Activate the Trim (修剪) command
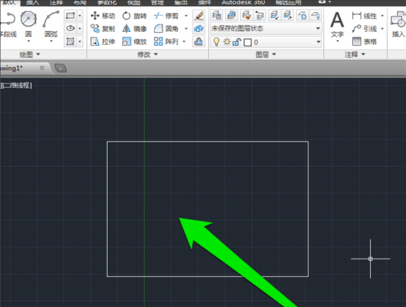The width and height of the screenshot is (406, 307). pos(166,16)
